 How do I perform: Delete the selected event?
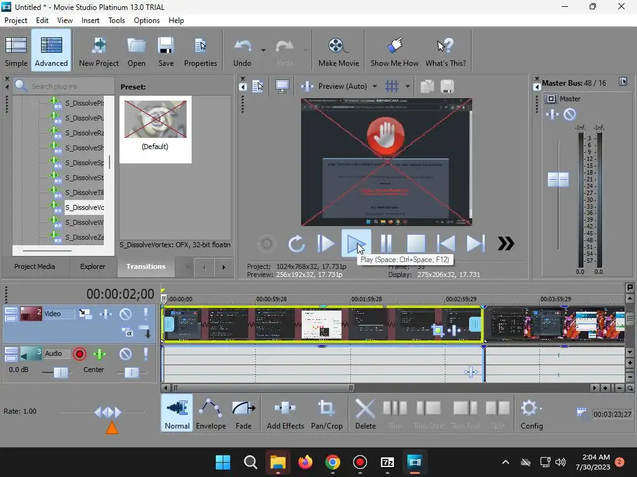(x=365, y=413)
